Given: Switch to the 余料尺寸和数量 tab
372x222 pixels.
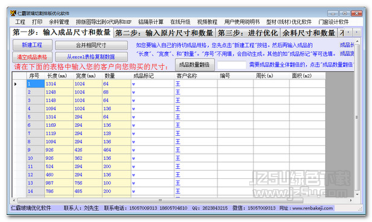Looking at the screenshot, I should (309, 33).
